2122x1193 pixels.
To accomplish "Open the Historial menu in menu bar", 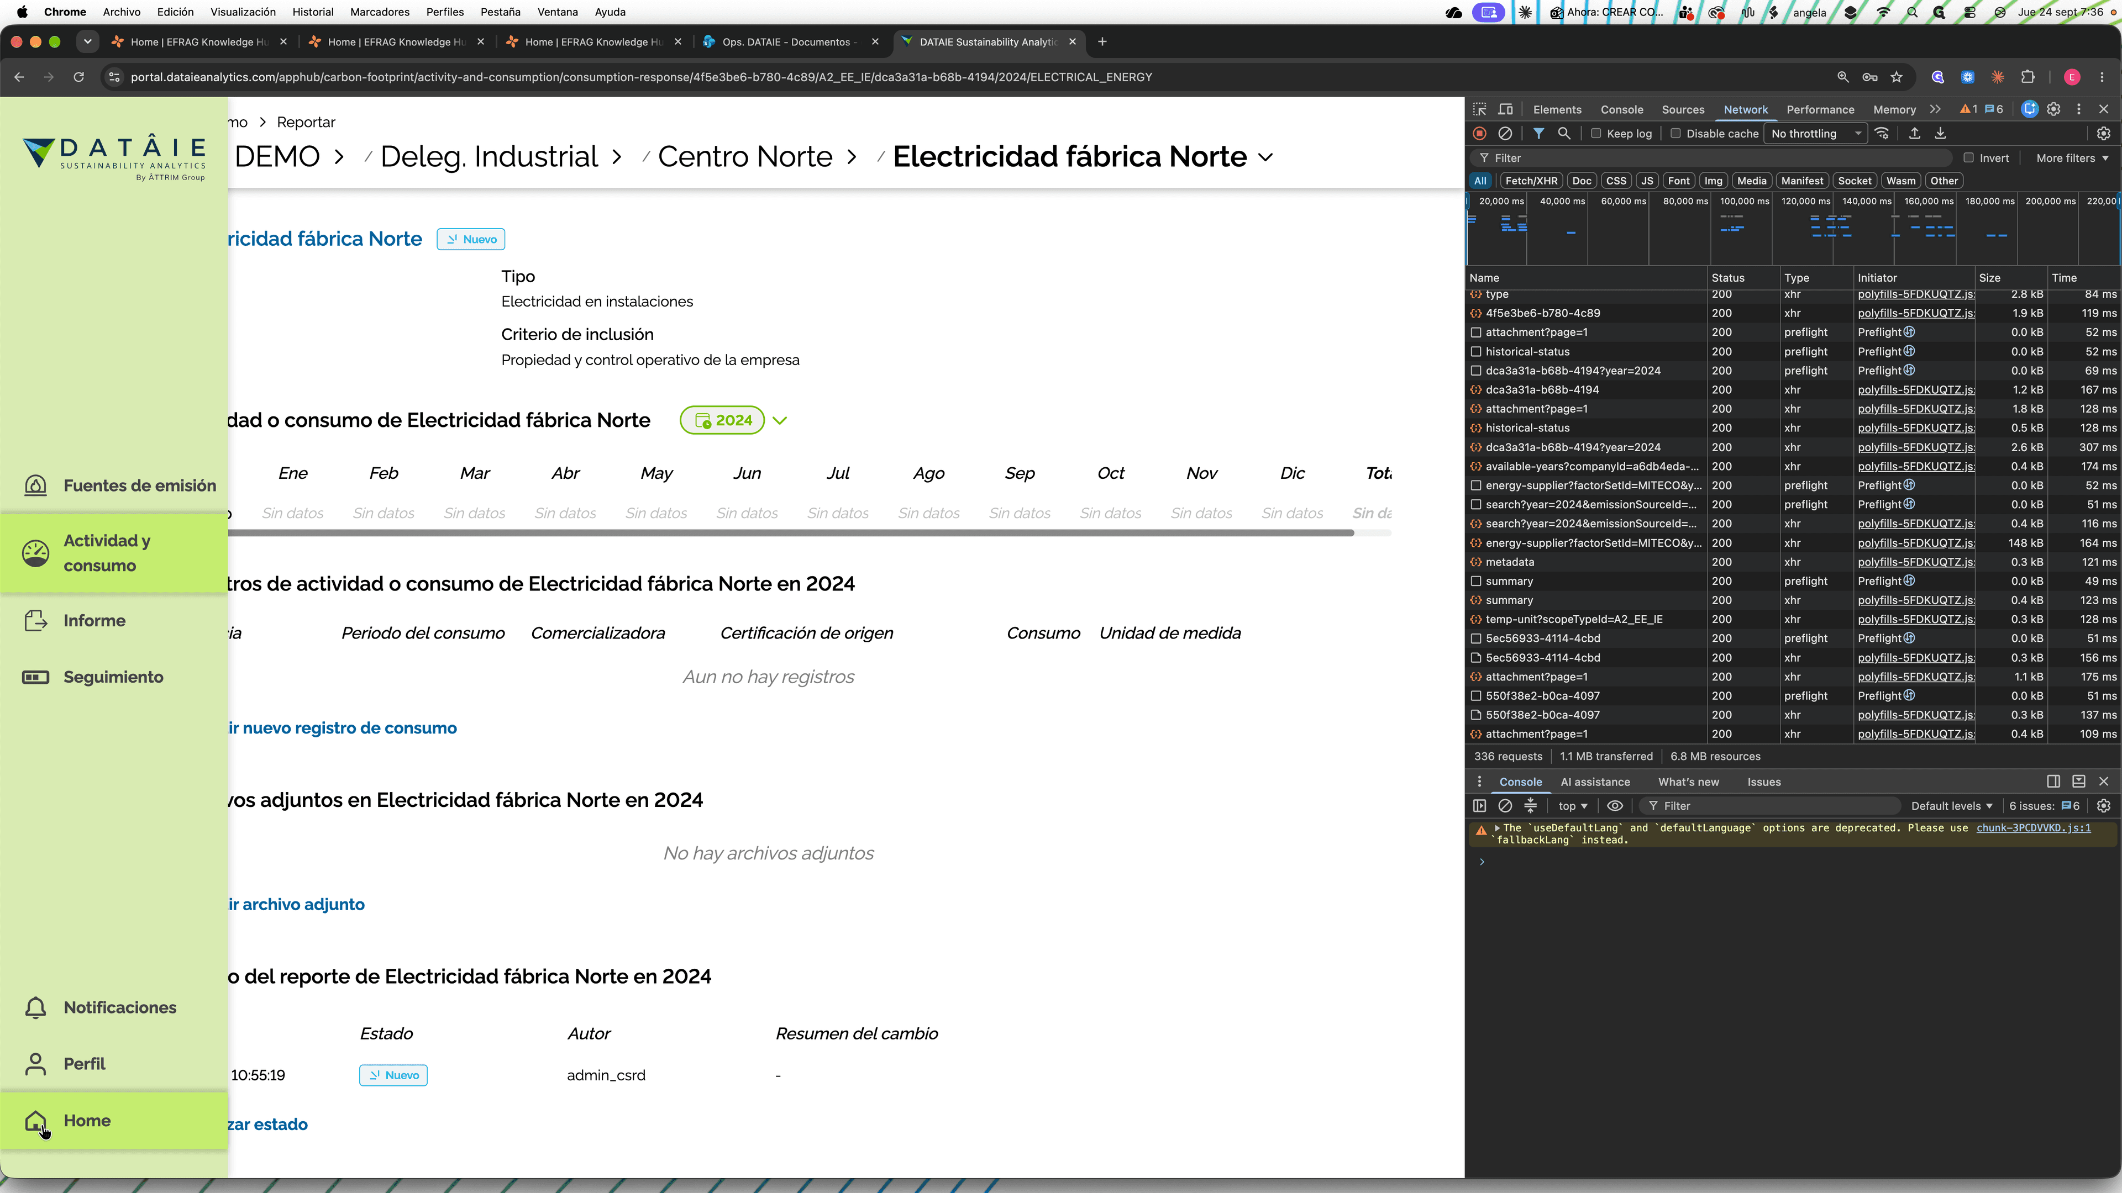I will 313,12.
